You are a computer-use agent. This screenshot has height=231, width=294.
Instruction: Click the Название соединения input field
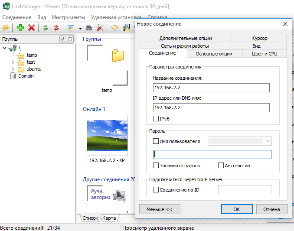[211, 88]
